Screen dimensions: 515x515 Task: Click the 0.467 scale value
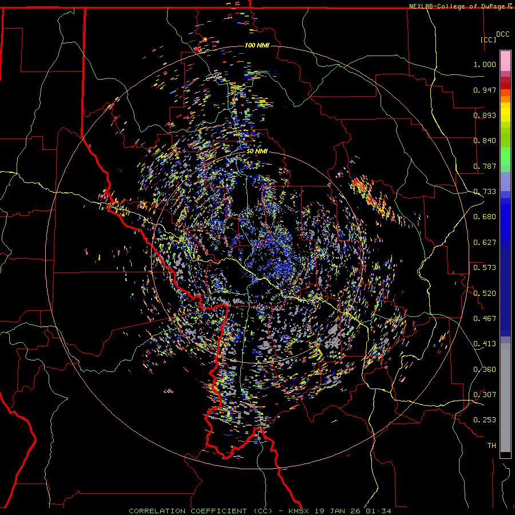[x=485, y=318]
